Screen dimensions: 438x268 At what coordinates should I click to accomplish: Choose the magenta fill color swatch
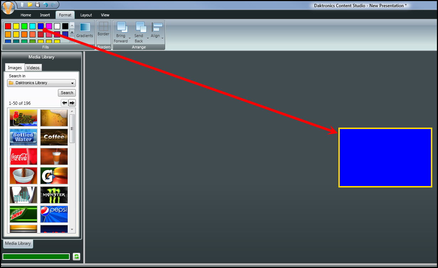[49, 26]
